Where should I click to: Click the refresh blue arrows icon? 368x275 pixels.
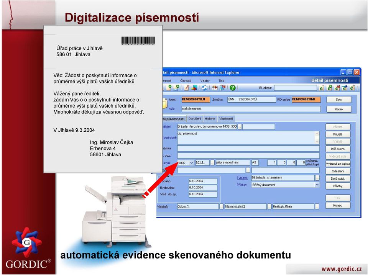[205, 88]
